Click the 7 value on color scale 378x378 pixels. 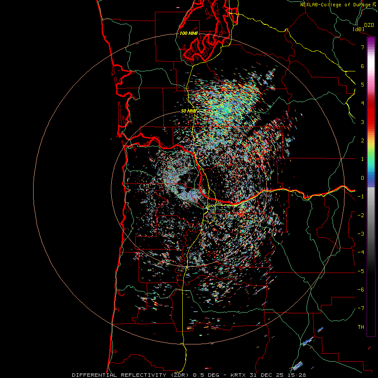[x=362, y=47]
